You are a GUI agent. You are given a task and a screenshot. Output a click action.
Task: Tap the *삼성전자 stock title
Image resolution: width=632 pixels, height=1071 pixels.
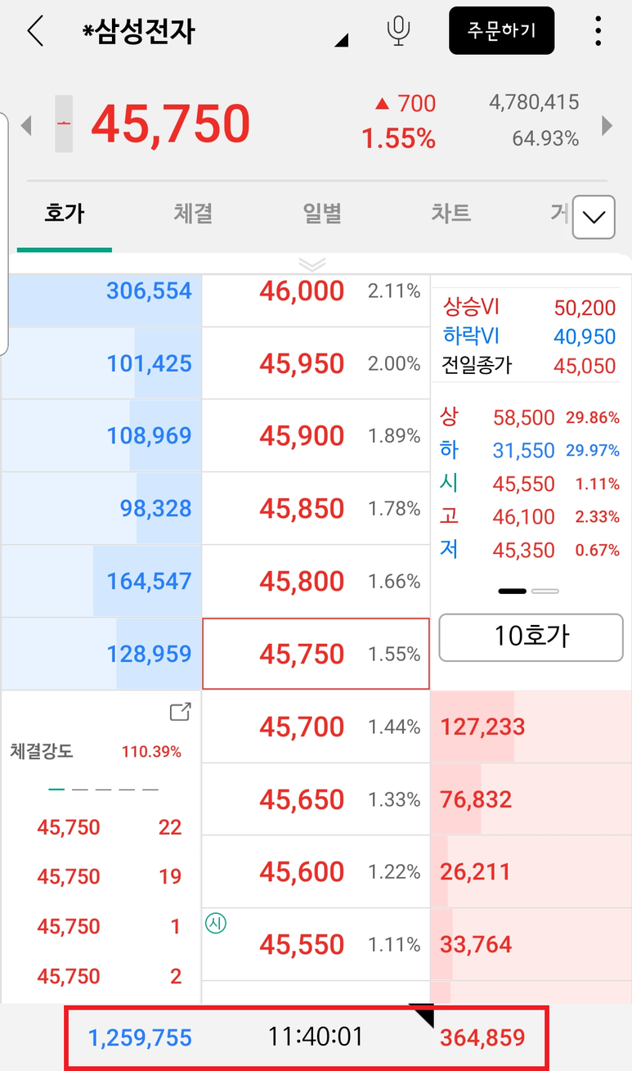pos(138,32)
